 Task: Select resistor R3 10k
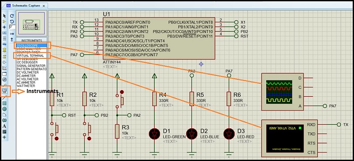click(x=117, y=131)
